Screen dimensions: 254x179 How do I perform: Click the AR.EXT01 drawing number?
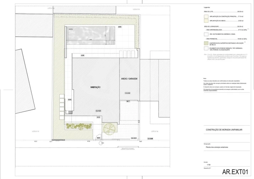[234, 172]
